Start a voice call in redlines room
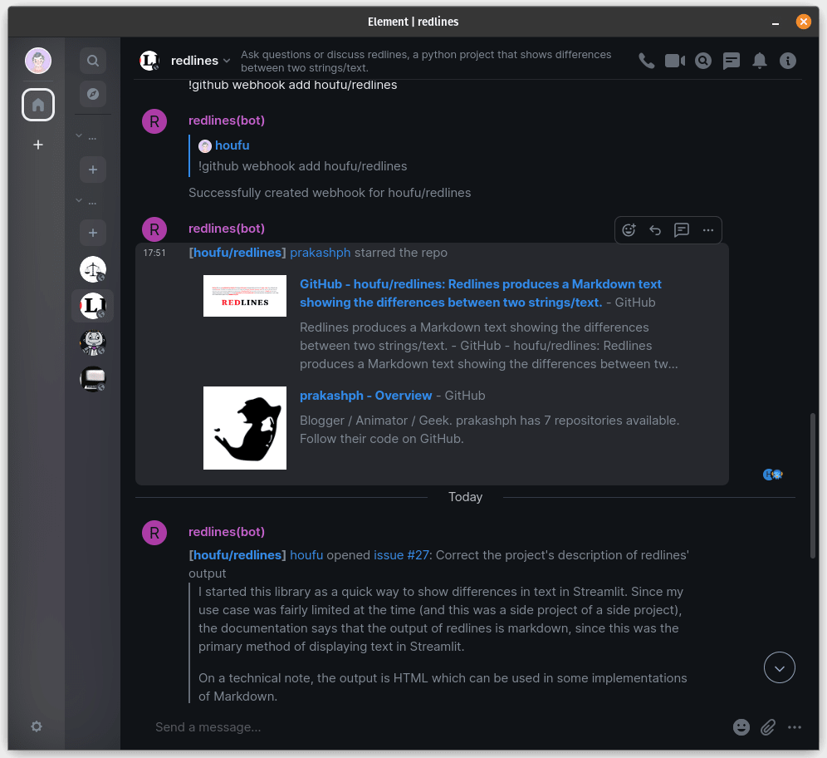Screen dimensions: 827x758 coord(646,62)
